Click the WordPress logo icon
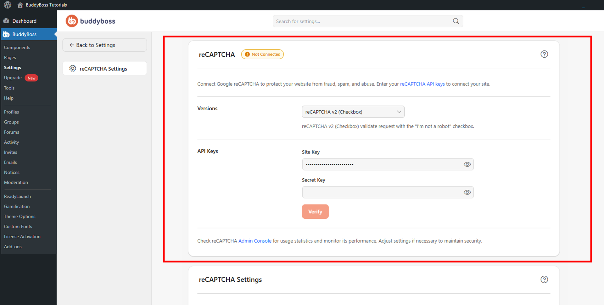The width and height of the screenshot is (604, 305). click(x=8, y=5)
